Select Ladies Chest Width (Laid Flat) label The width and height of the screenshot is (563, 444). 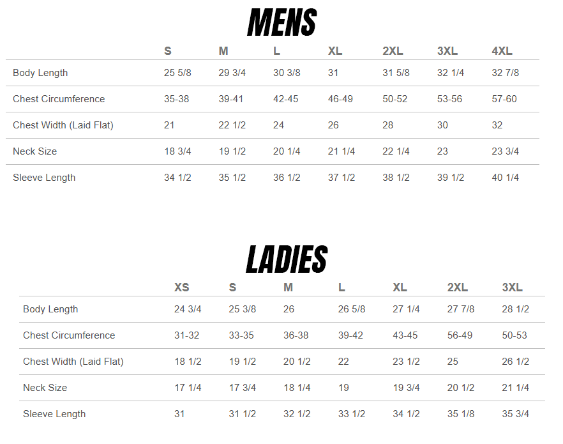click(73, 362)
